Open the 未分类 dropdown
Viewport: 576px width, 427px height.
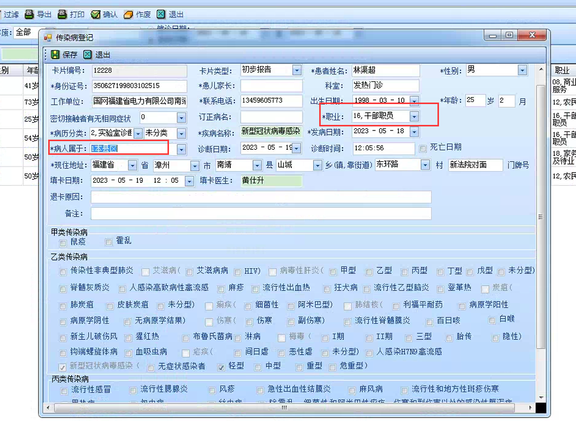click(182, 134)
